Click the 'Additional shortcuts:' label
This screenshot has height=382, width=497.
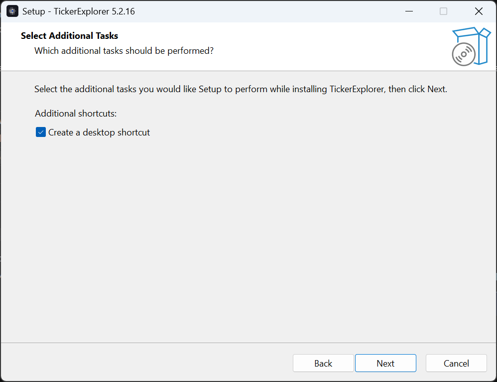point(76,114)
